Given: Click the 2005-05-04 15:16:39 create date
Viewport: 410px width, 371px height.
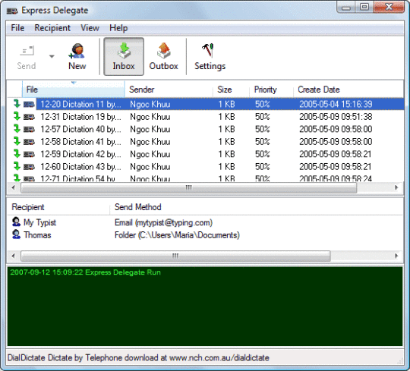Looking at the screenshot, I should (336, 104).
